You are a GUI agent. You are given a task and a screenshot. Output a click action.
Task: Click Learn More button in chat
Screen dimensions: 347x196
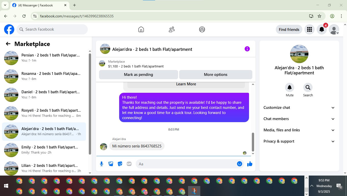(x=186, y=84)
